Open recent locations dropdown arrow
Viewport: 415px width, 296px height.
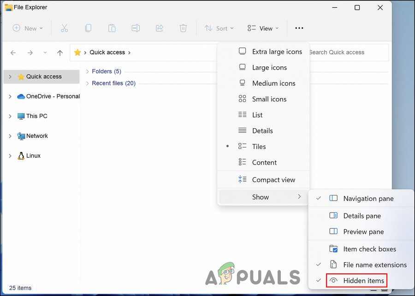45,53
